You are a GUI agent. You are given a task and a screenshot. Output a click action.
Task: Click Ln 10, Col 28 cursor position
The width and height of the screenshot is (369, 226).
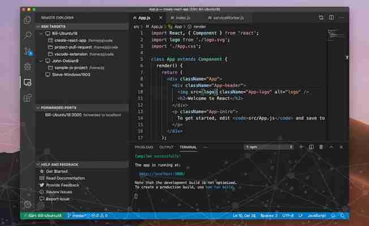coord(244,215)
